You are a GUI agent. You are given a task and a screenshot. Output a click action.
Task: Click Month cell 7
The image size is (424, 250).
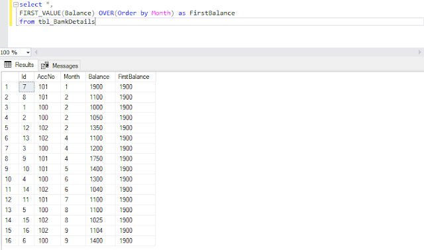[x=74, y=200]
